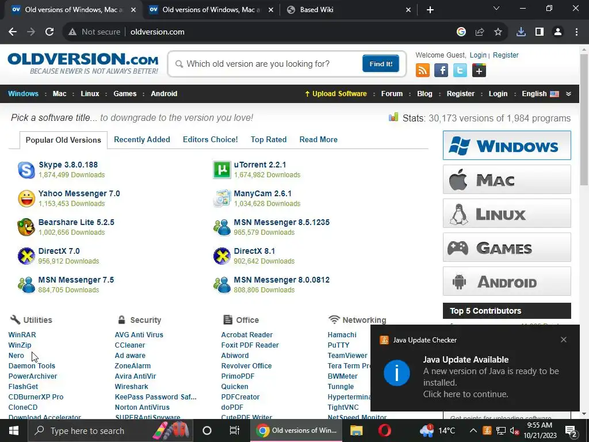Click the large Linux platform button

[507, 213]
